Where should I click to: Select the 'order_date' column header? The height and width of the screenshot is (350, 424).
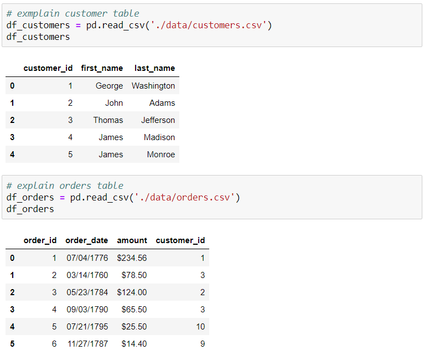pyautogui.click(x=86, y=240)
